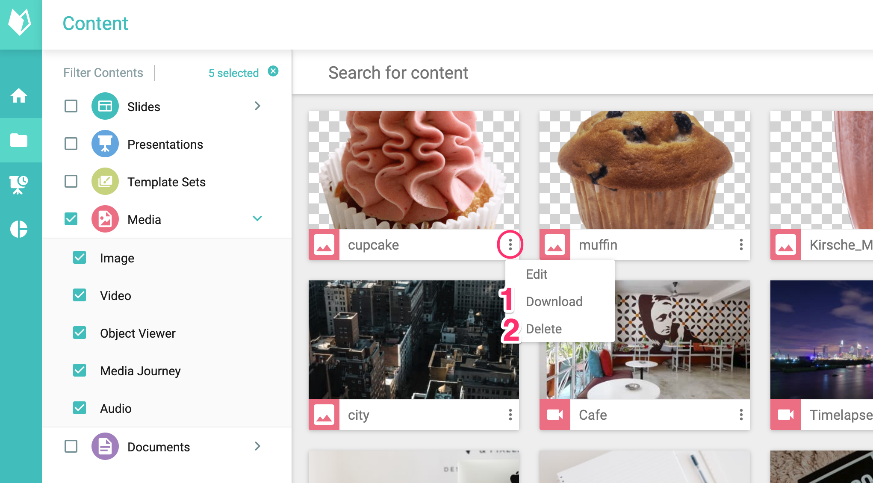Screen dimensions: 873x483
Task: Uncheck the Audio filter checkbox
Action: click(80, 408)
